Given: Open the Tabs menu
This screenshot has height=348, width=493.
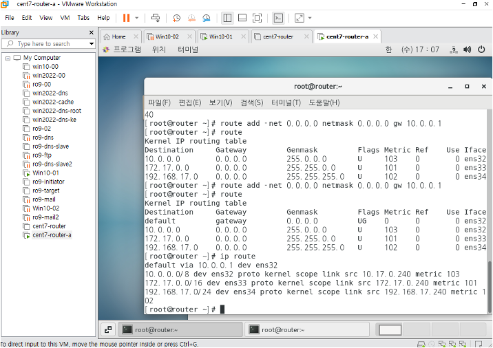Looking at the screenshot, I should click(x=83, y=18).
